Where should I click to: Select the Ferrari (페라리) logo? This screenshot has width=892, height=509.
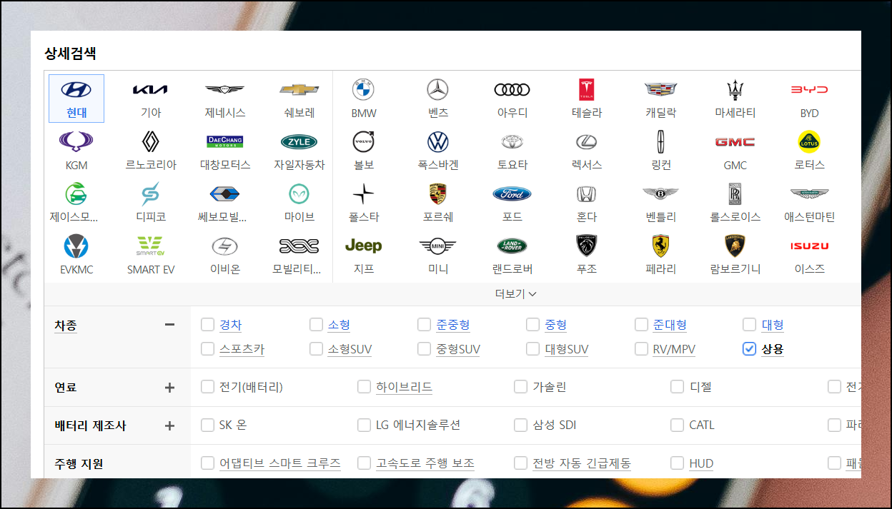661,246
